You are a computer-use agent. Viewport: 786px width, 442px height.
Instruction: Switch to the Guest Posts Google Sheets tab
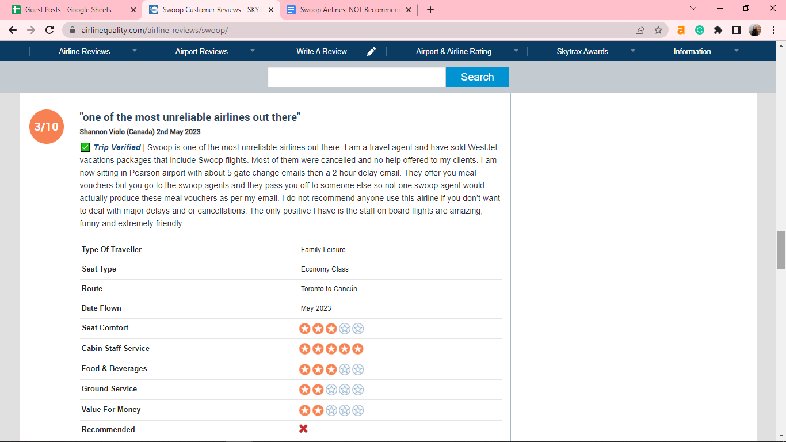(74, 10)
